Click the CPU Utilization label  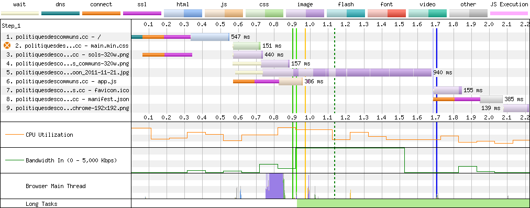[49, 135]
